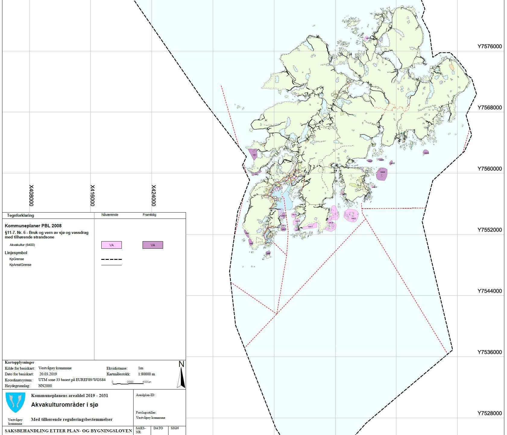Viewport: 507px width, 435px height.
Task: Click the Tegnforklaring legend heading
Action: tap(20, 216)
